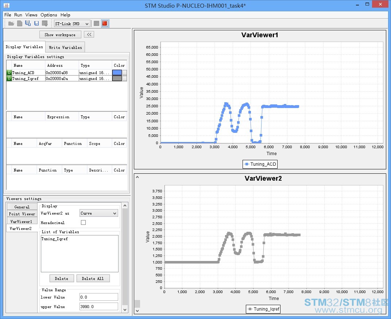
Task: Click the green D icon beside Tuning_Iqref
Action: (x=9, y=78)
